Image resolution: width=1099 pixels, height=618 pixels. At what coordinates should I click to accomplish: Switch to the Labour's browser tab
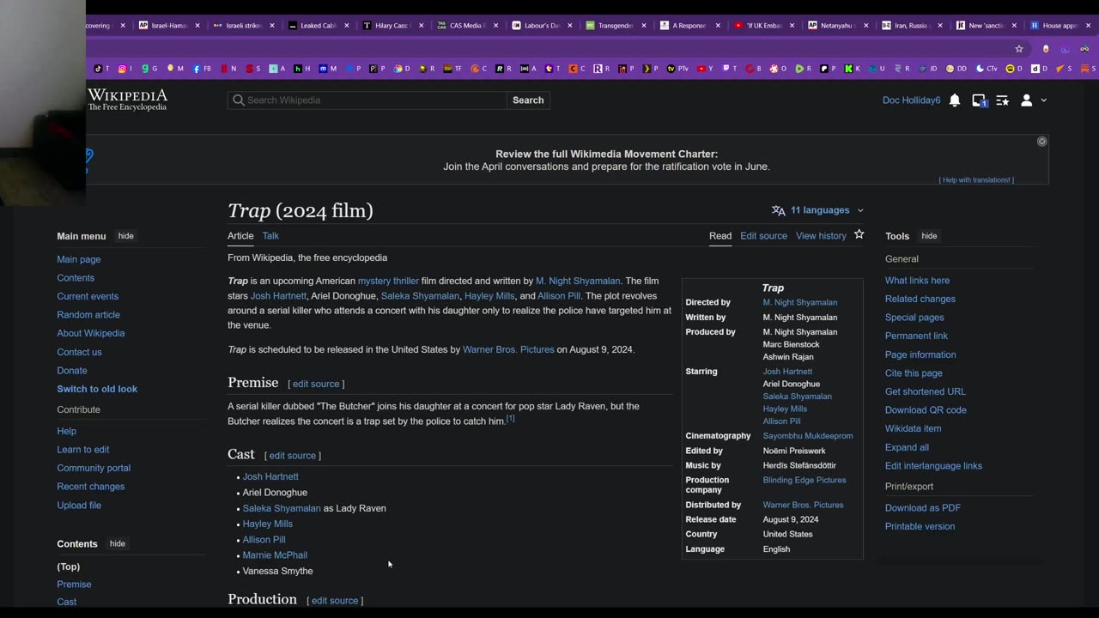point(542,26)
